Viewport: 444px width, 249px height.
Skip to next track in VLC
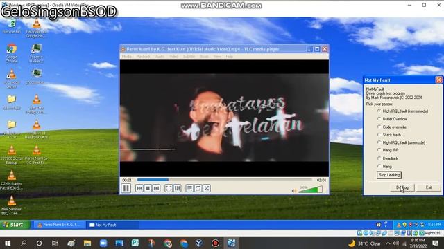(156, 188)
